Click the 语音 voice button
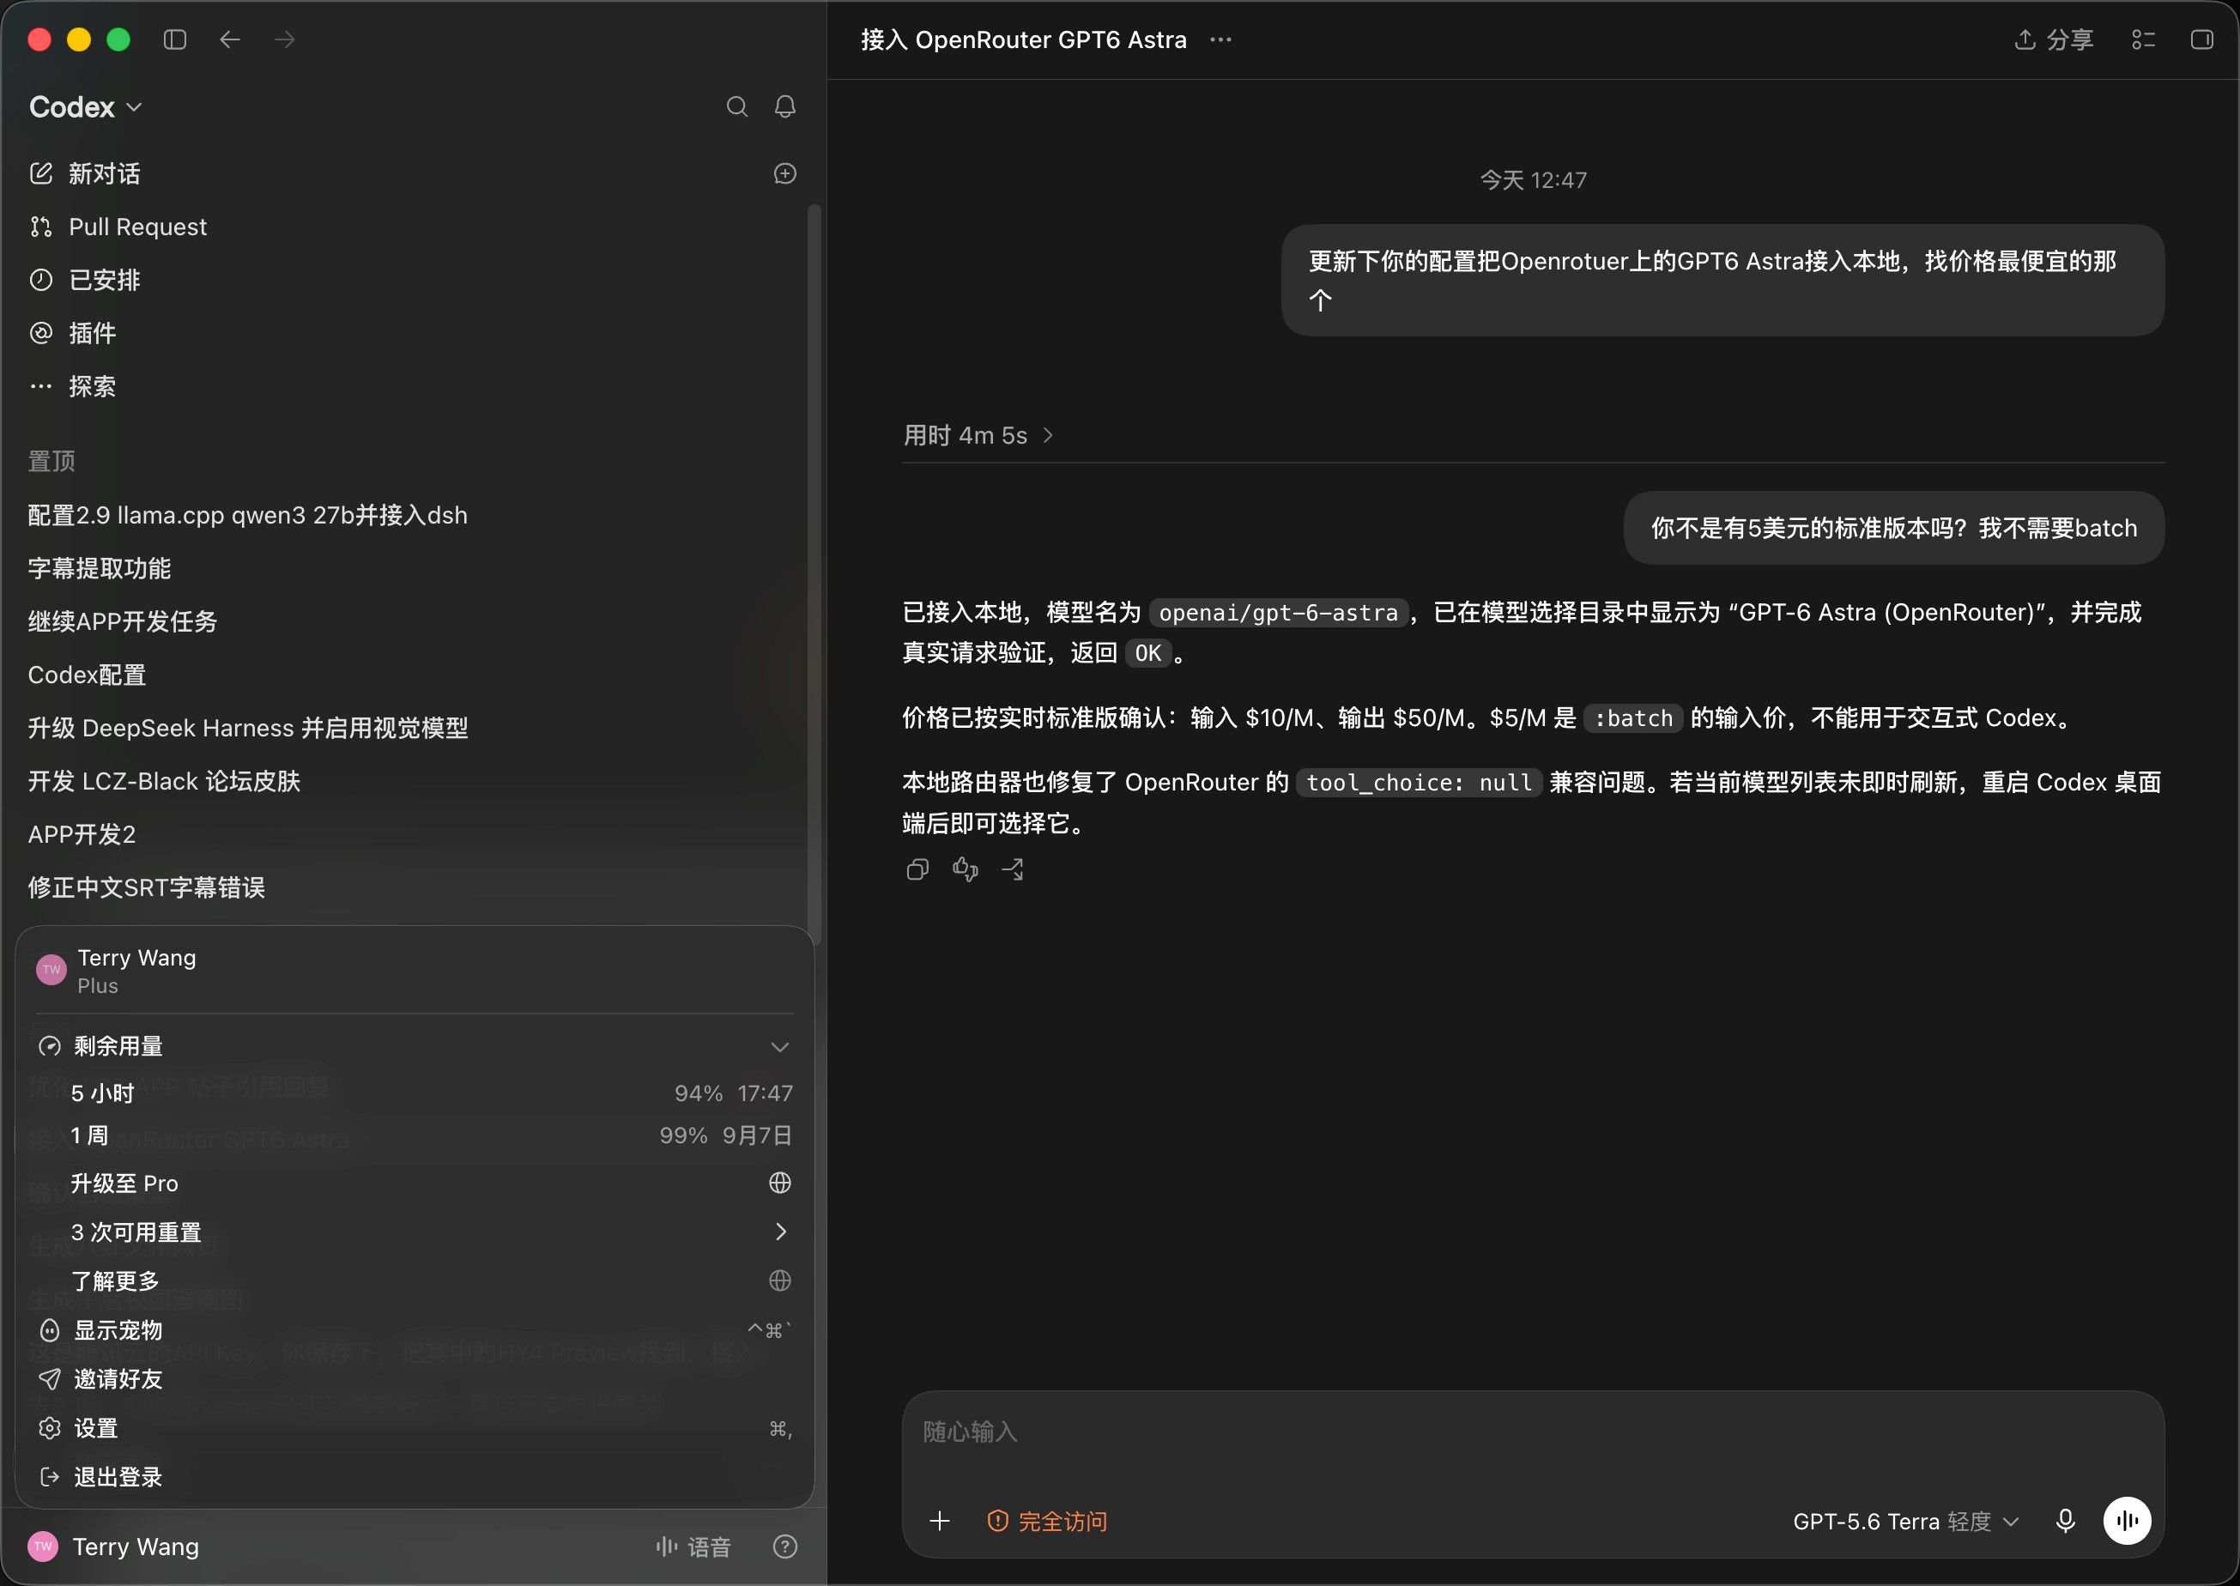This screenshot has width=2240, height=1586. pyautogui.click(x=693, y=1546)
